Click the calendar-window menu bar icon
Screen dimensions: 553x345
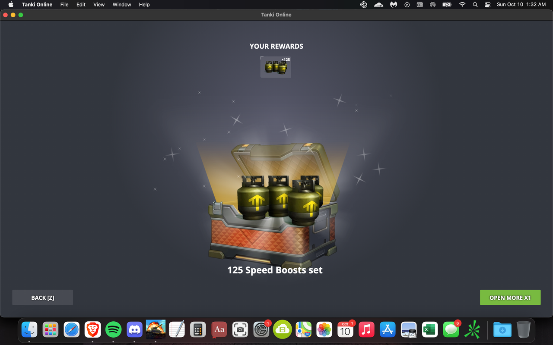tap(420, 4)
